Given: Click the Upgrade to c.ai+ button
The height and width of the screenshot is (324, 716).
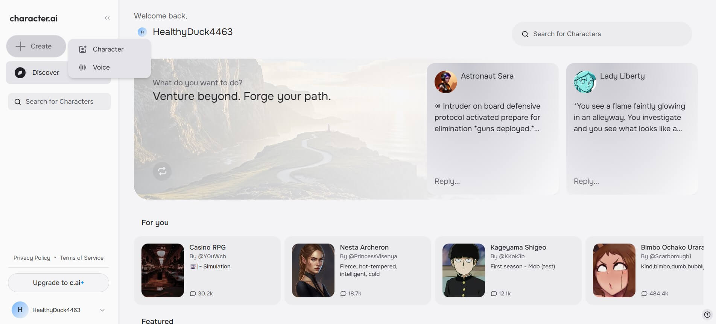Looking at the screenshot, I should point(58,283).
